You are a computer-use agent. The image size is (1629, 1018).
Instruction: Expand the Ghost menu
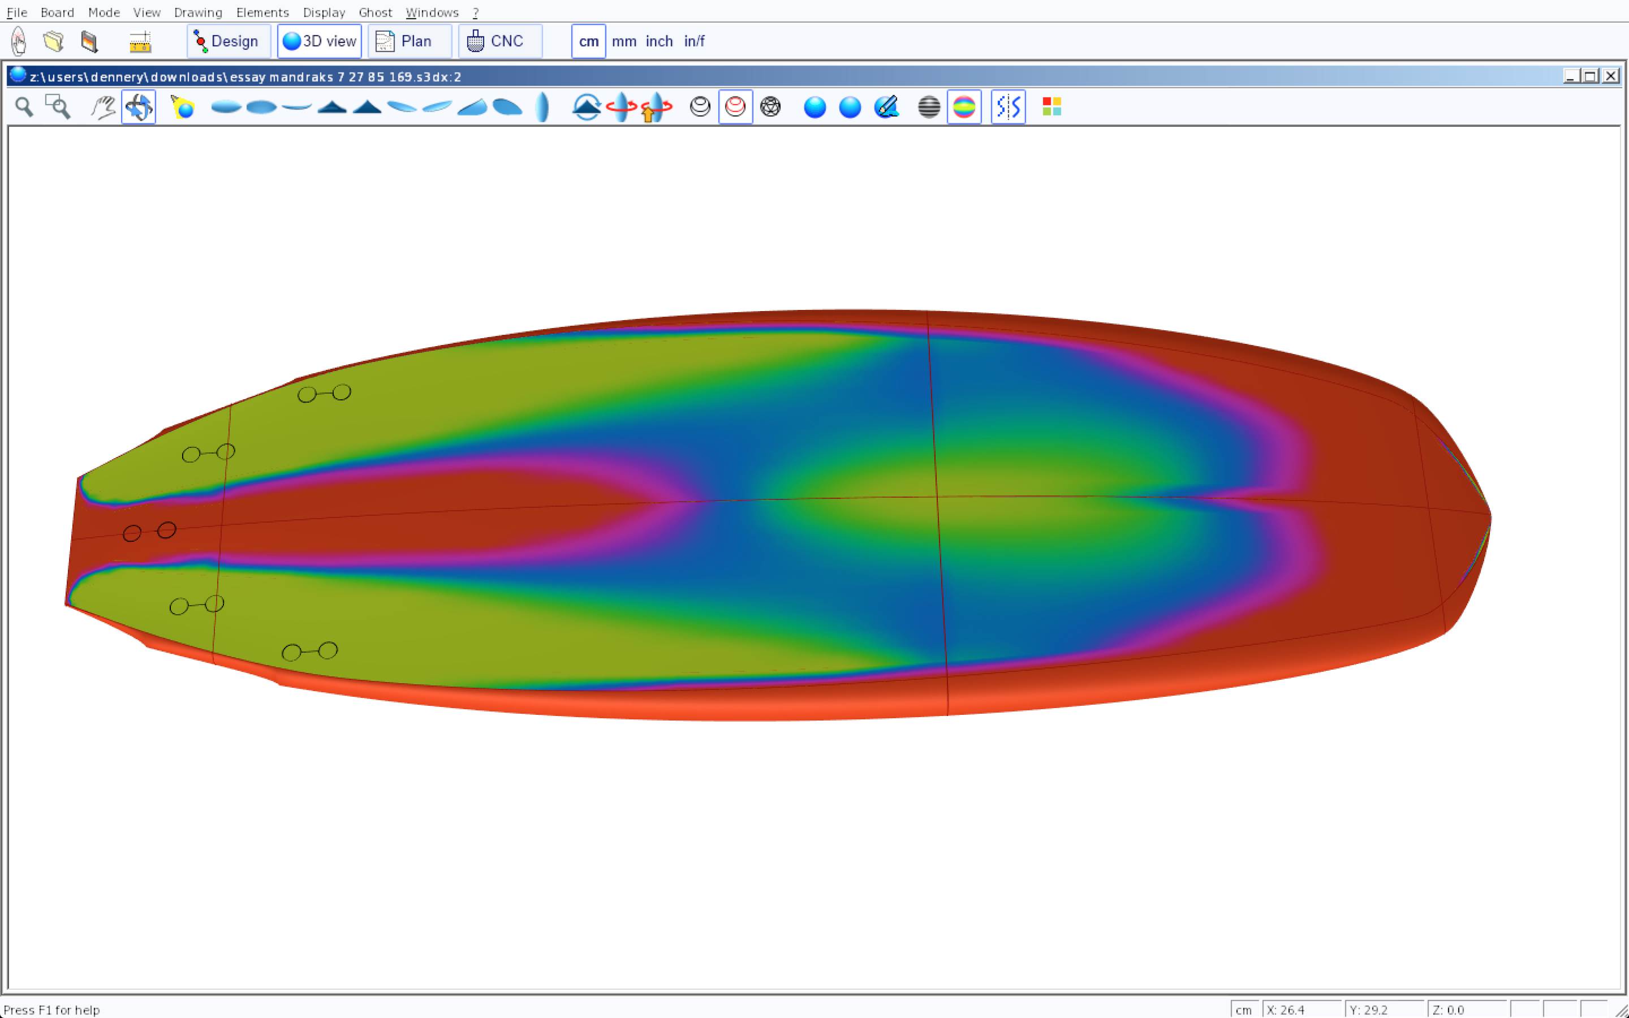coord(375,13)
